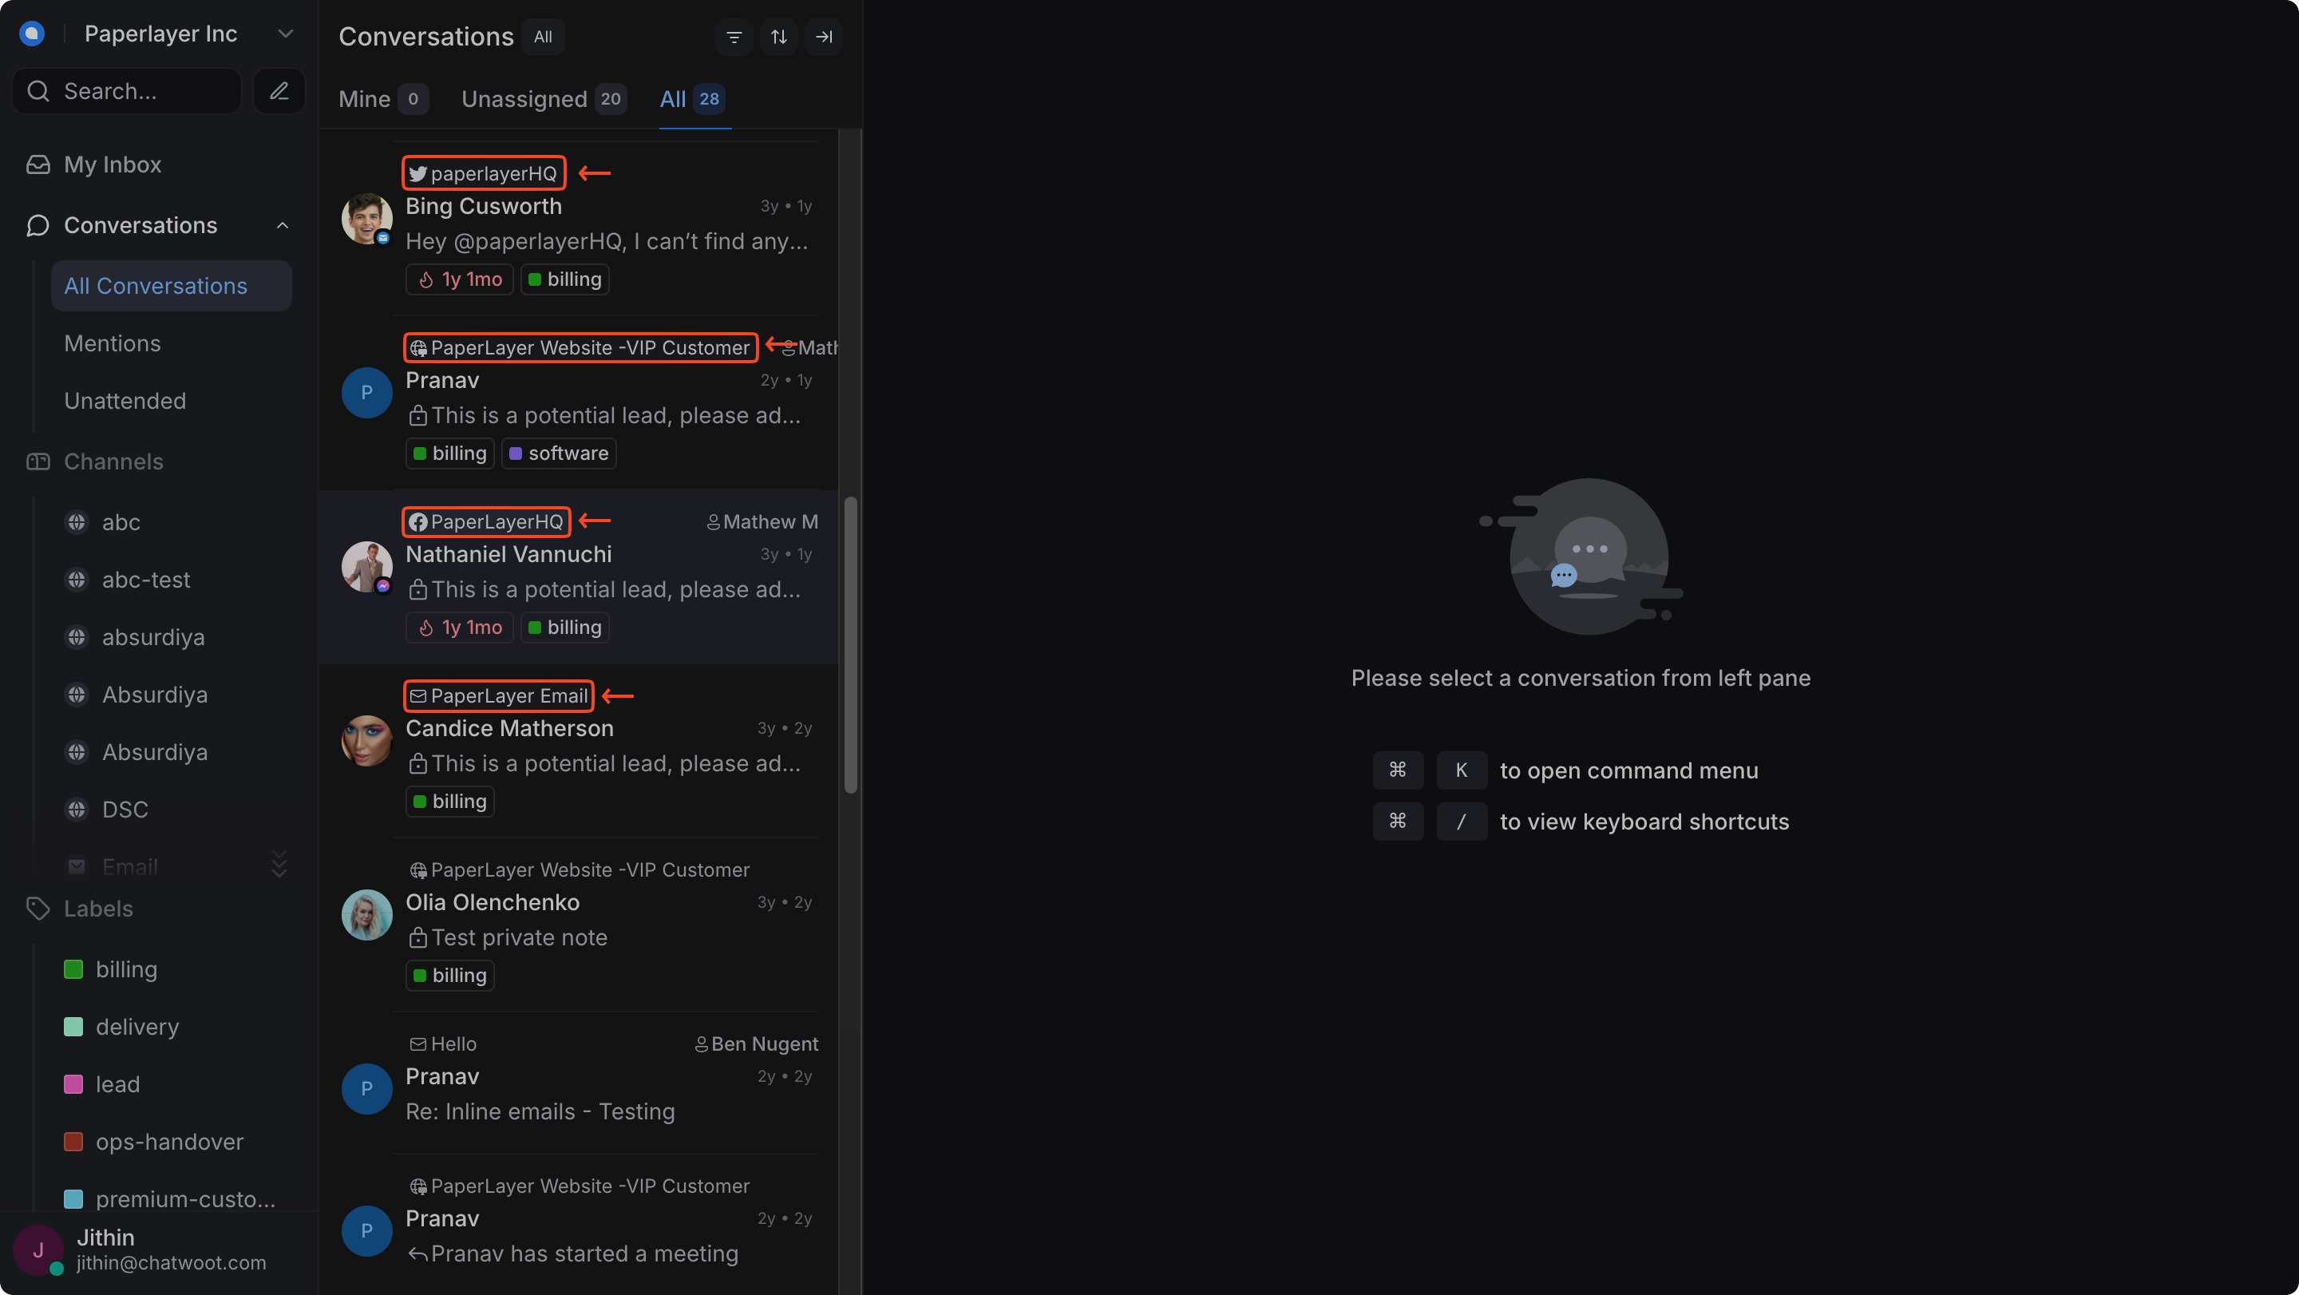Click the Channels section icon
This screenshot has width=2299, height=1295.
click(38, 461)
